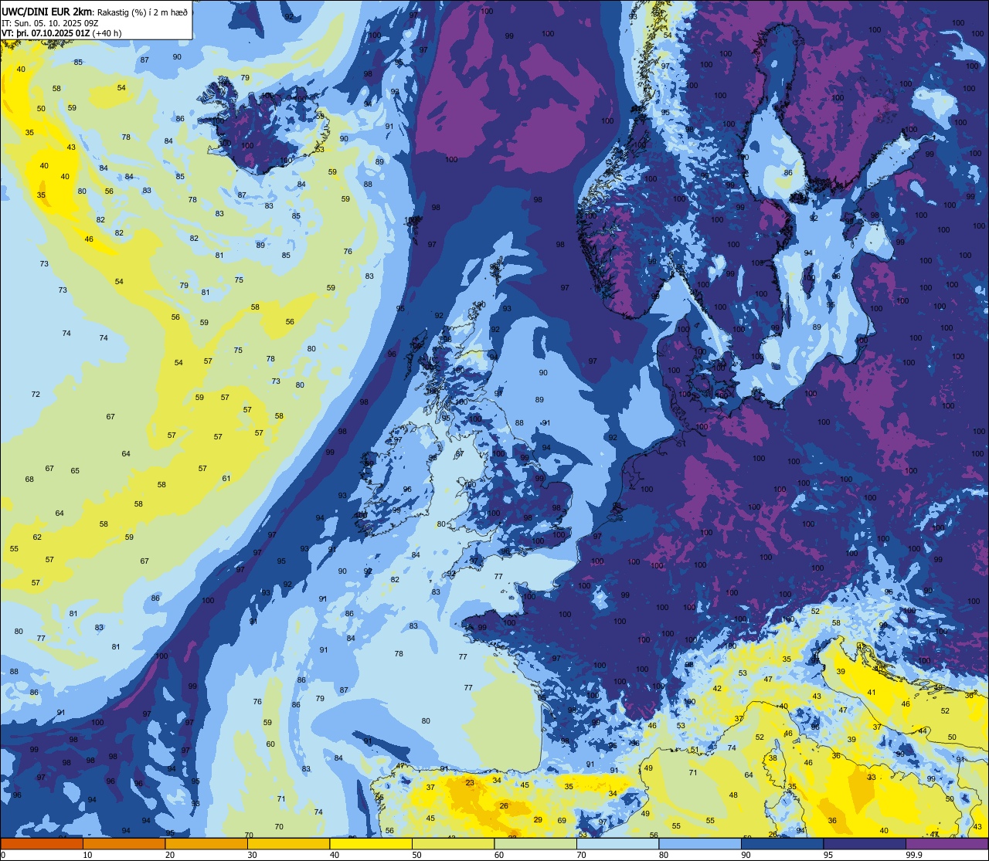Screen dimensions: 989x861
Task: Click the legend tick label 90
Action: click(x=746, y=855)
